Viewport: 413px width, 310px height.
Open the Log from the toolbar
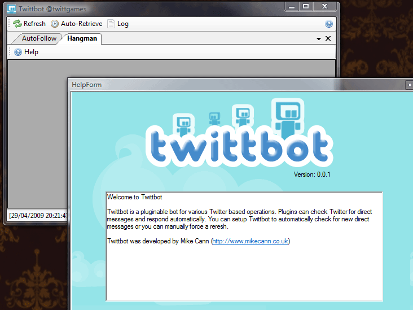point(118,24)
